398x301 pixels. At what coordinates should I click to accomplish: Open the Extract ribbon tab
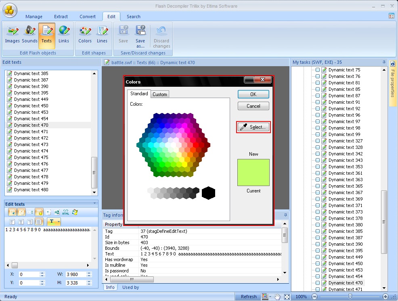(61, 17)
